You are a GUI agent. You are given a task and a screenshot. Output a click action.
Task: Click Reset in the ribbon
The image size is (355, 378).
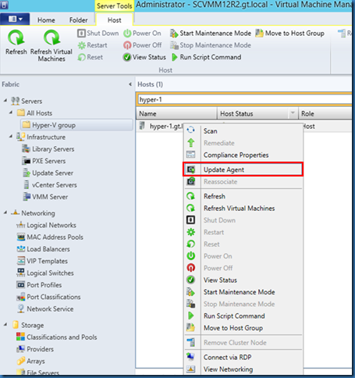coord(91,57)
